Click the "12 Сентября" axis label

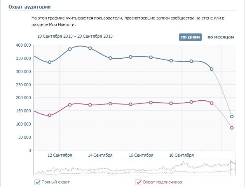(60, 155)
